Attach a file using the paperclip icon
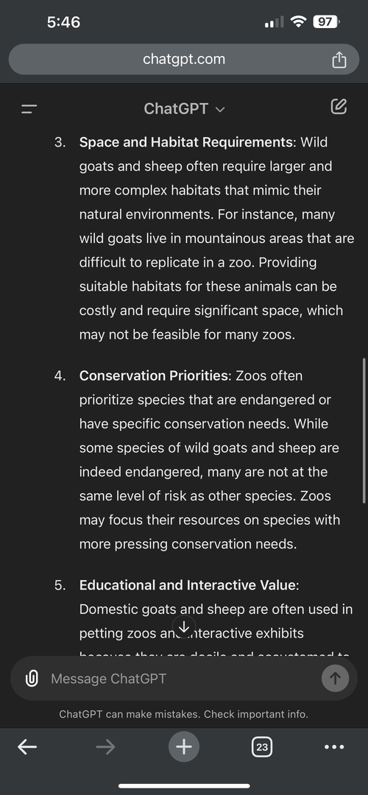This screenshot has height=795, width=368. point(32,679)
